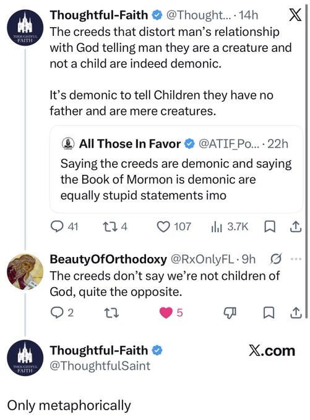Open the @RxOnlyFL handle link
310x420 pixels.
tap(202, 259)
